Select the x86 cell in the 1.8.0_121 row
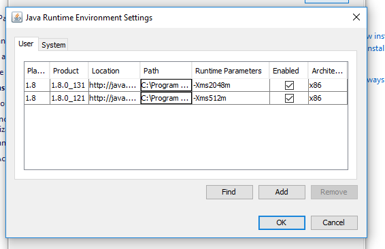 [x=328, y=98]
